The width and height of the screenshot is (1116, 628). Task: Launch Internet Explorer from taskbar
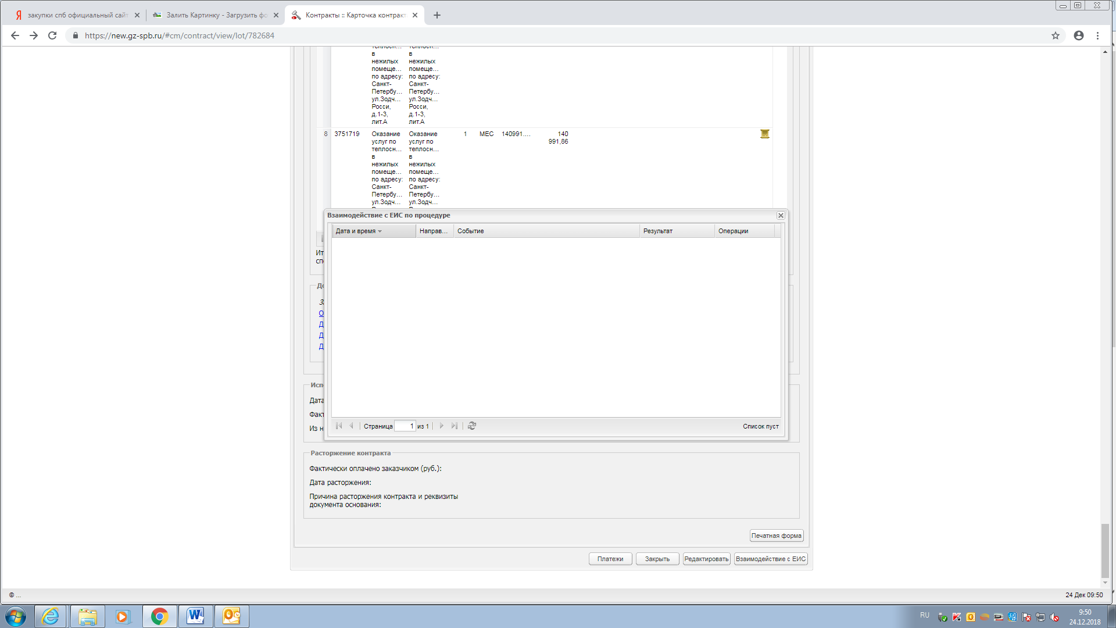(x=51, y=616)
